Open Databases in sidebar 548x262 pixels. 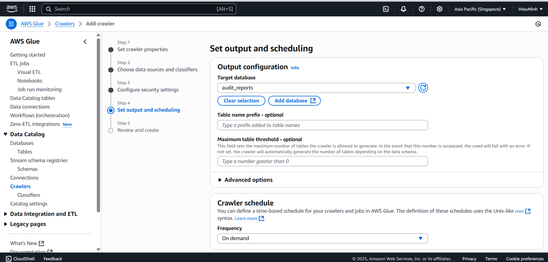click(22, 143)
